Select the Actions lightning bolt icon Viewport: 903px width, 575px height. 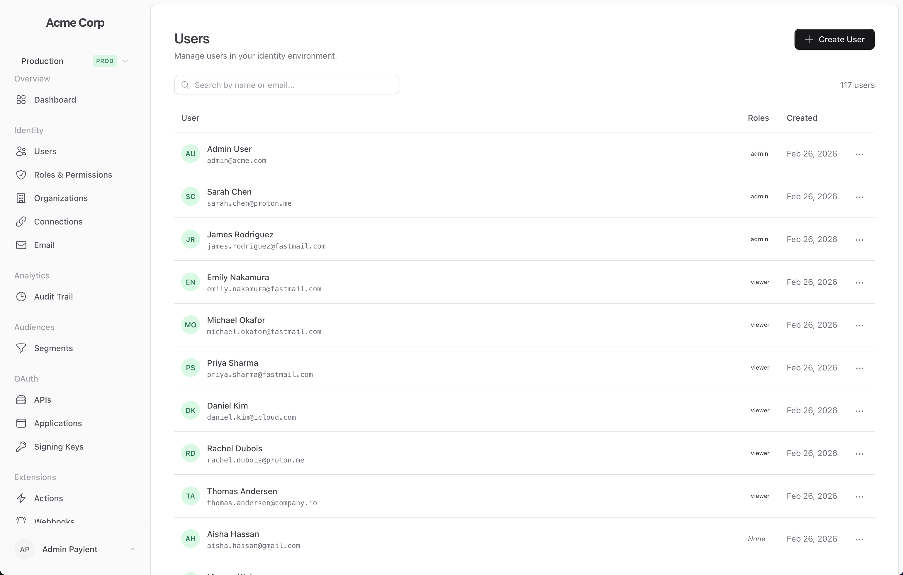(21, 498)
